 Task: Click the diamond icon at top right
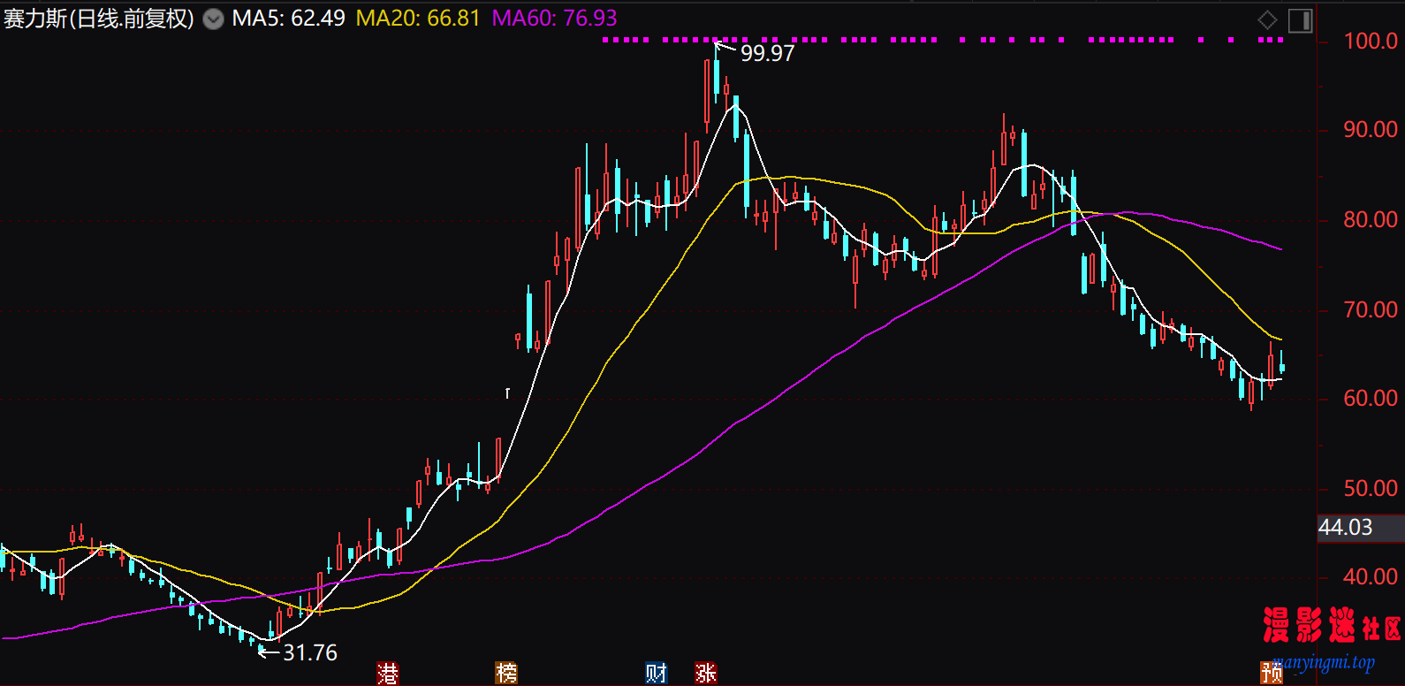(1267, 19)
